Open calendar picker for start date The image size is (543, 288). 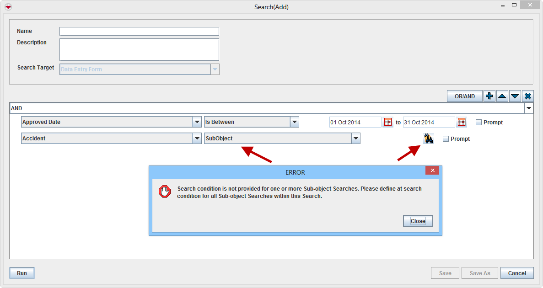[x=388, y=122]
